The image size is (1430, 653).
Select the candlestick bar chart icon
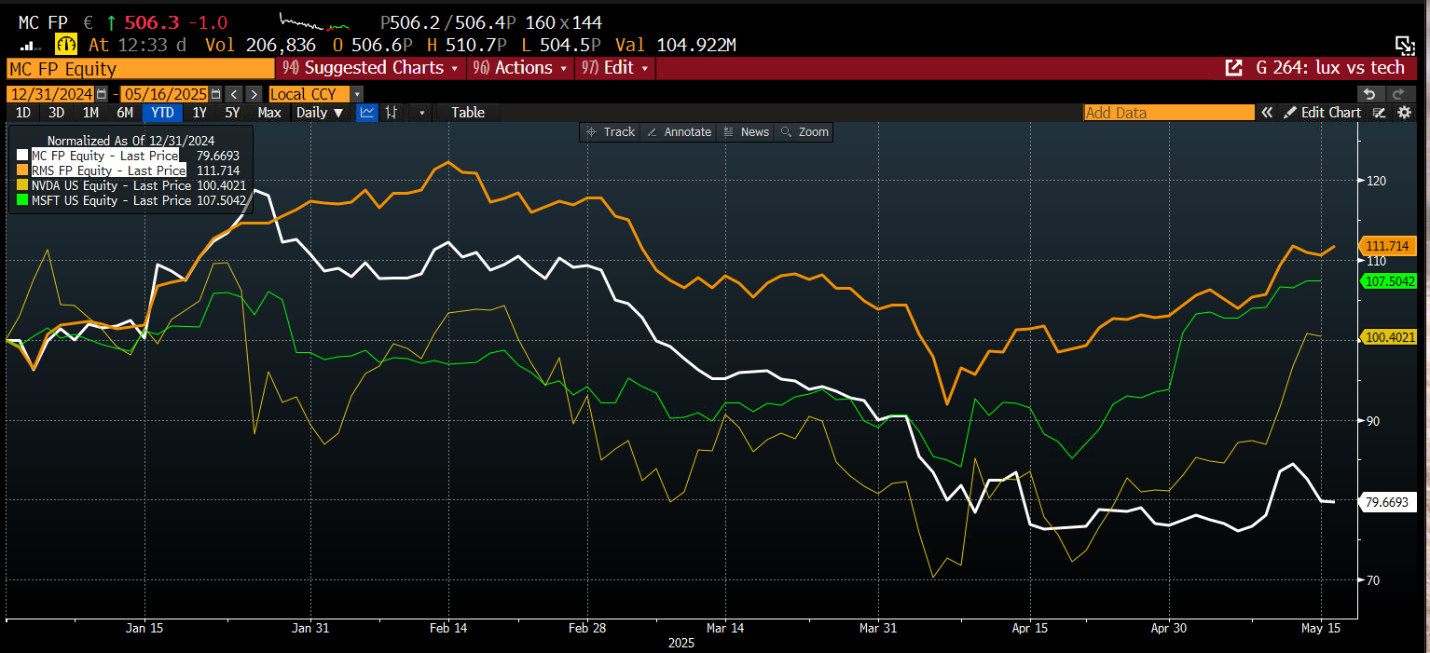[392, 113]
